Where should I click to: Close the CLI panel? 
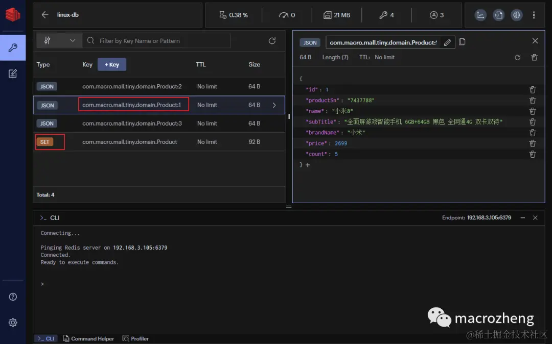[x=535, y=218]
